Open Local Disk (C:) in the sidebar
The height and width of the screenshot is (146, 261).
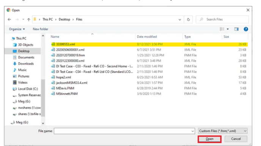point(28,89)
